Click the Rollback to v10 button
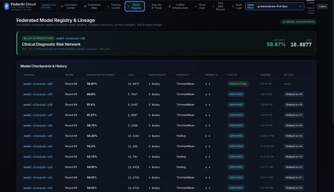The height and width of the screenshot is (192, 334). [x=294, y=188]
